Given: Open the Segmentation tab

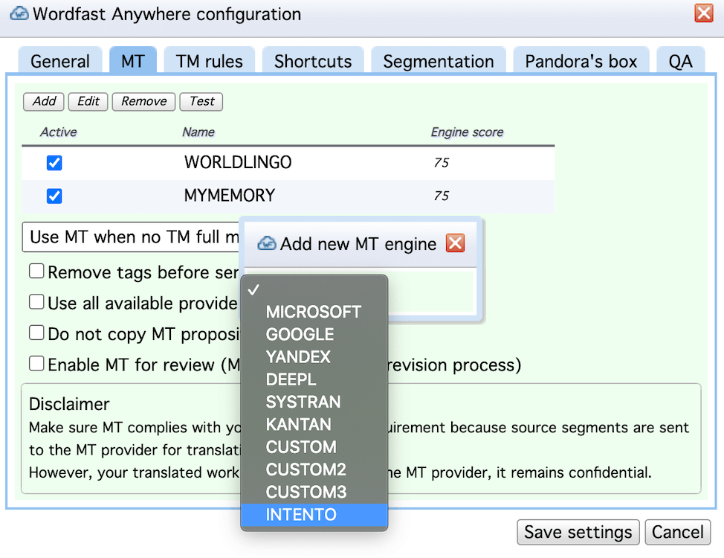Looking at the screenshot, I should (438, 61).
